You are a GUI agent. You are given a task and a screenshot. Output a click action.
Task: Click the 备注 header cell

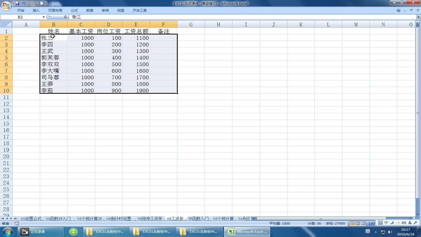[164, 31]
